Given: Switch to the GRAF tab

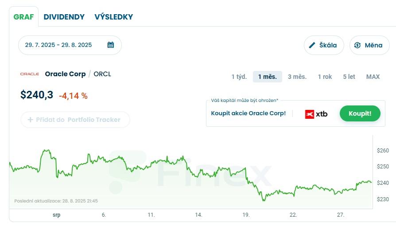Looking at the screenshot, I should pyautogui.click(x=23, y=17).
